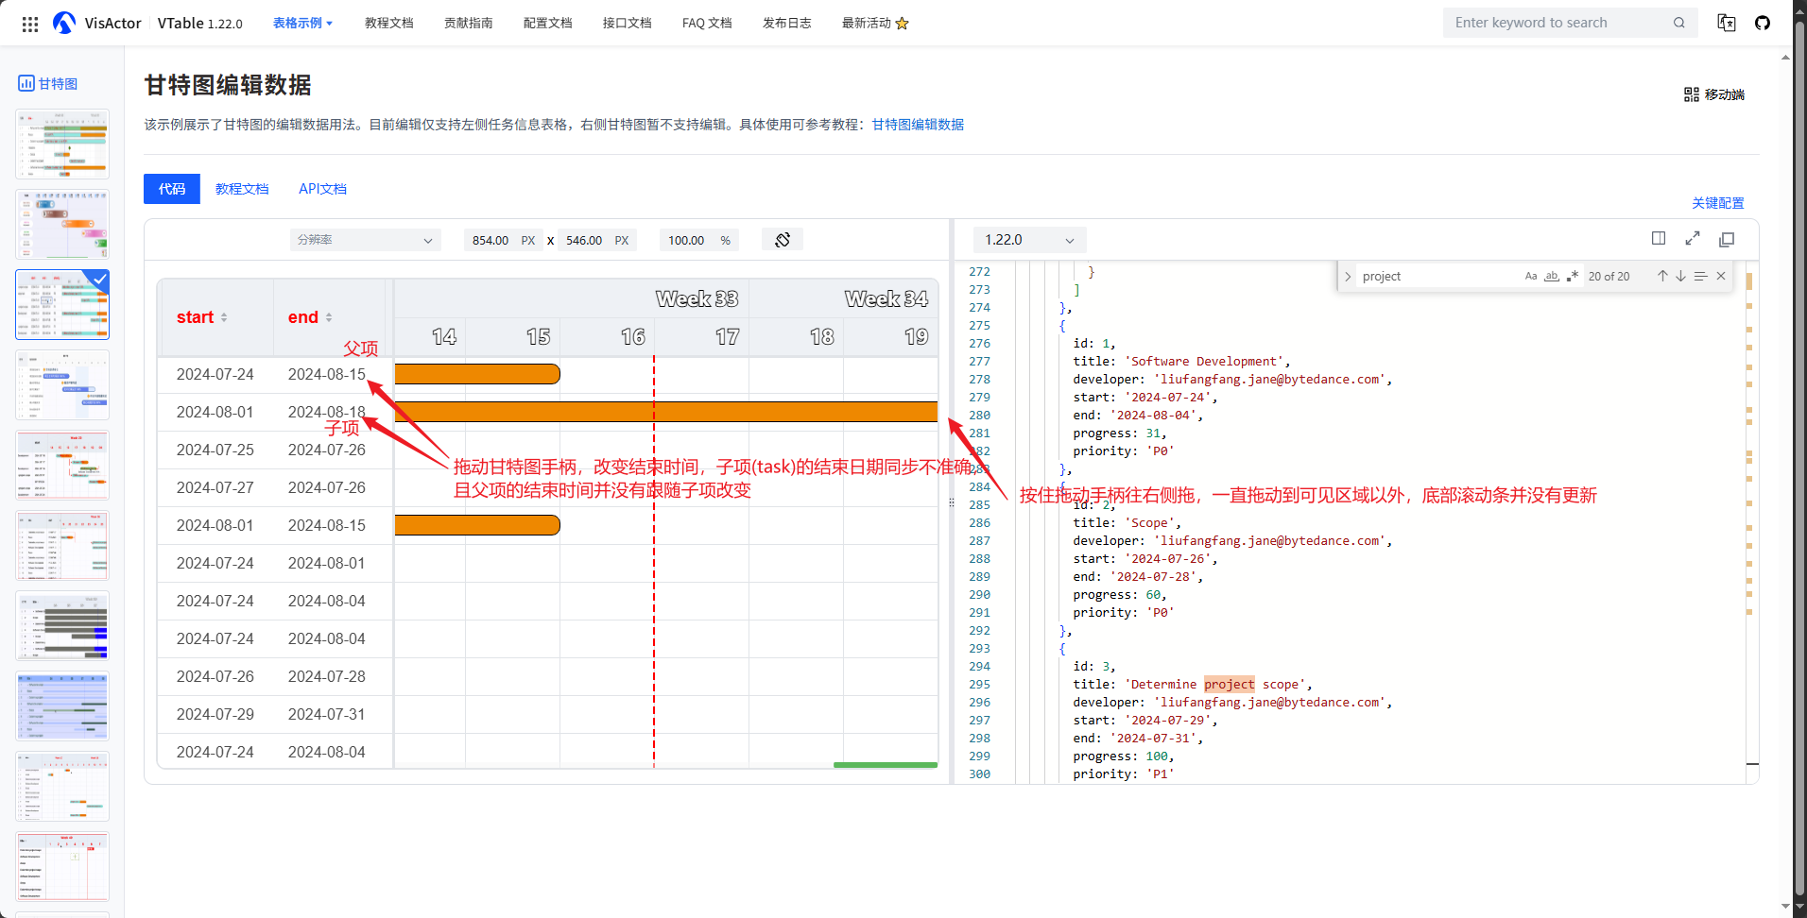Viewport: 1807px width, 918px height.
Task: Enable regular expression search toggle
Action: point(1573,276)
